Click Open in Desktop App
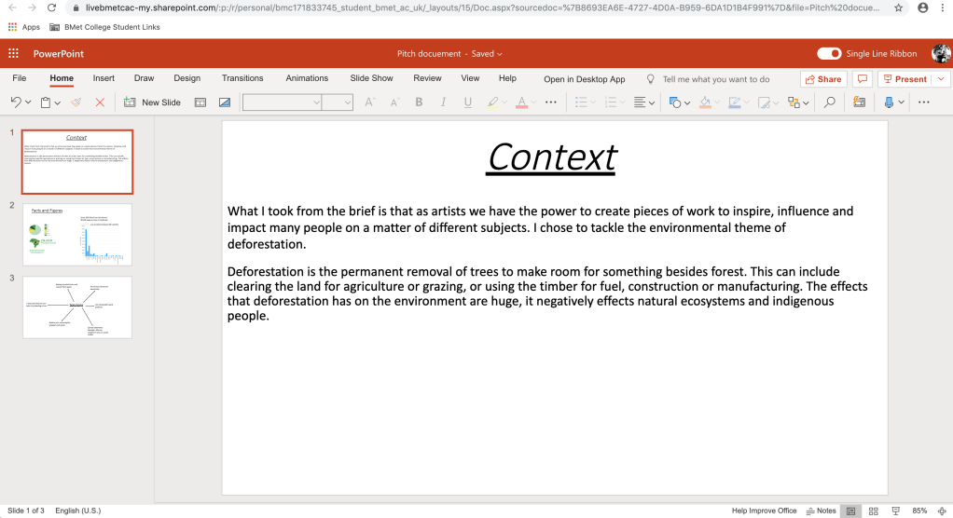This screenshot has width=953, height=518. [x=584, y=79]
